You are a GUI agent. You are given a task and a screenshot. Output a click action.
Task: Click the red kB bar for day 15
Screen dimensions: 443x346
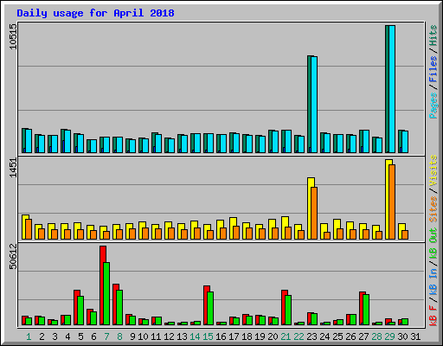(x=207, y=305)
